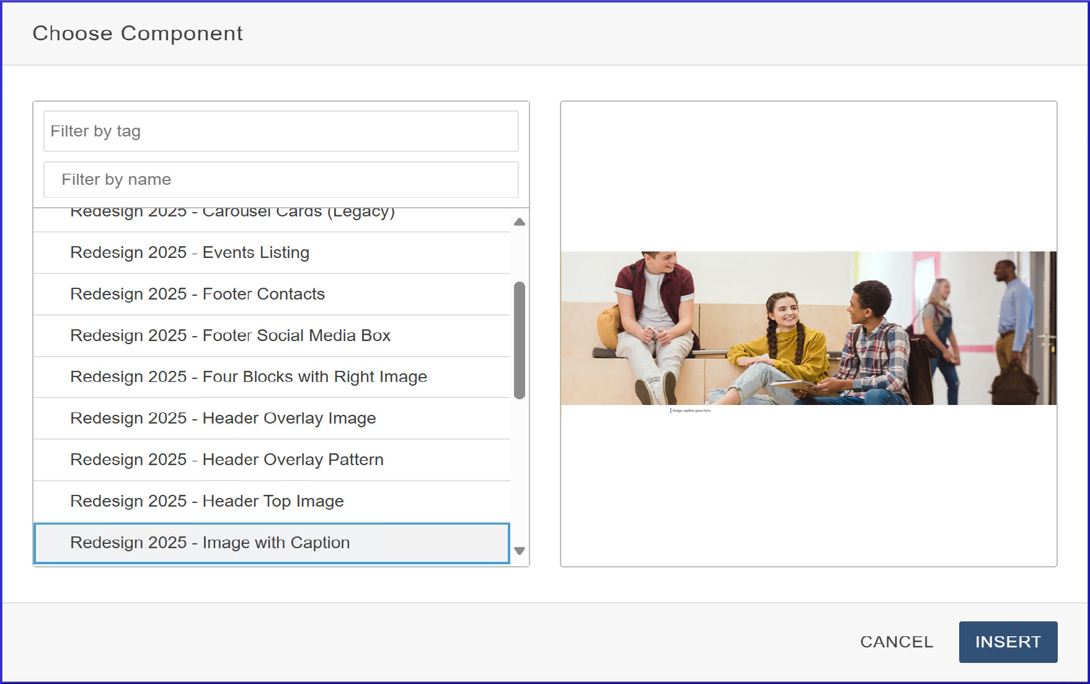Click the component list scrollbar thumb

click(520, 340)
